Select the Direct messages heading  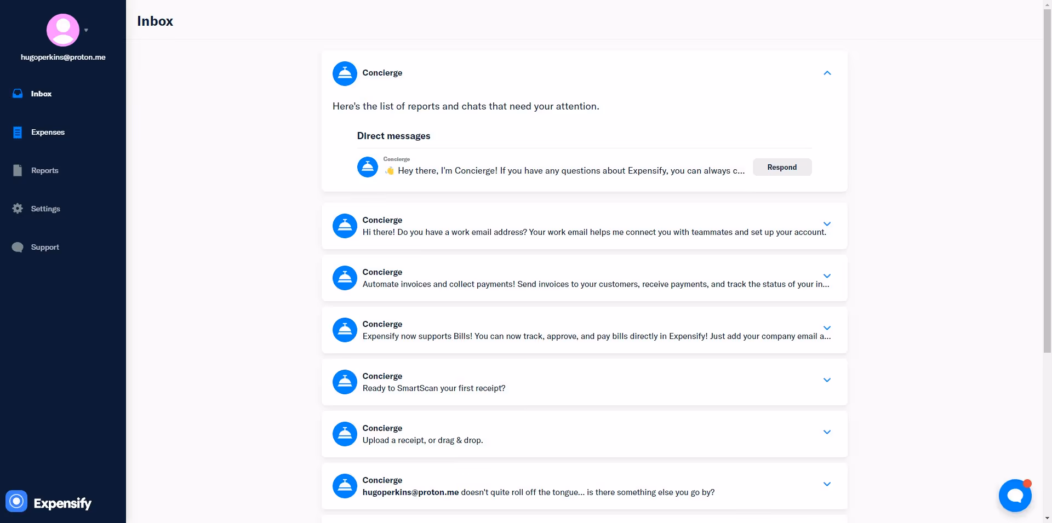(393, 136)
